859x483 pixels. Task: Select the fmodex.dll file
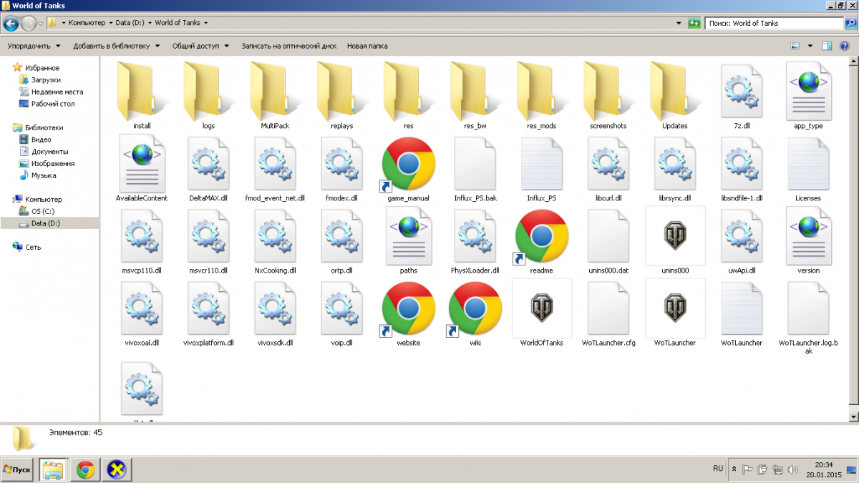341,163
